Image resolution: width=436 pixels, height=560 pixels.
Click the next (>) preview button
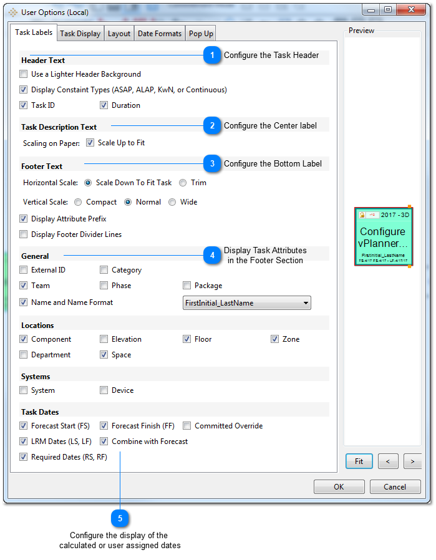tap(412, 461)
